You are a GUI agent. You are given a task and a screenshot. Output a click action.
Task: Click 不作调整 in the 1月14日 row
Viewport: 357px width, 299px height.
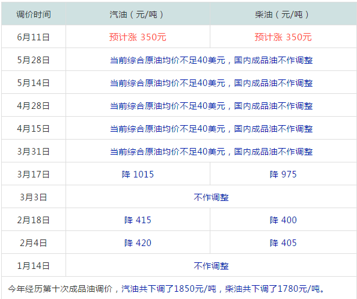(212, 266)
